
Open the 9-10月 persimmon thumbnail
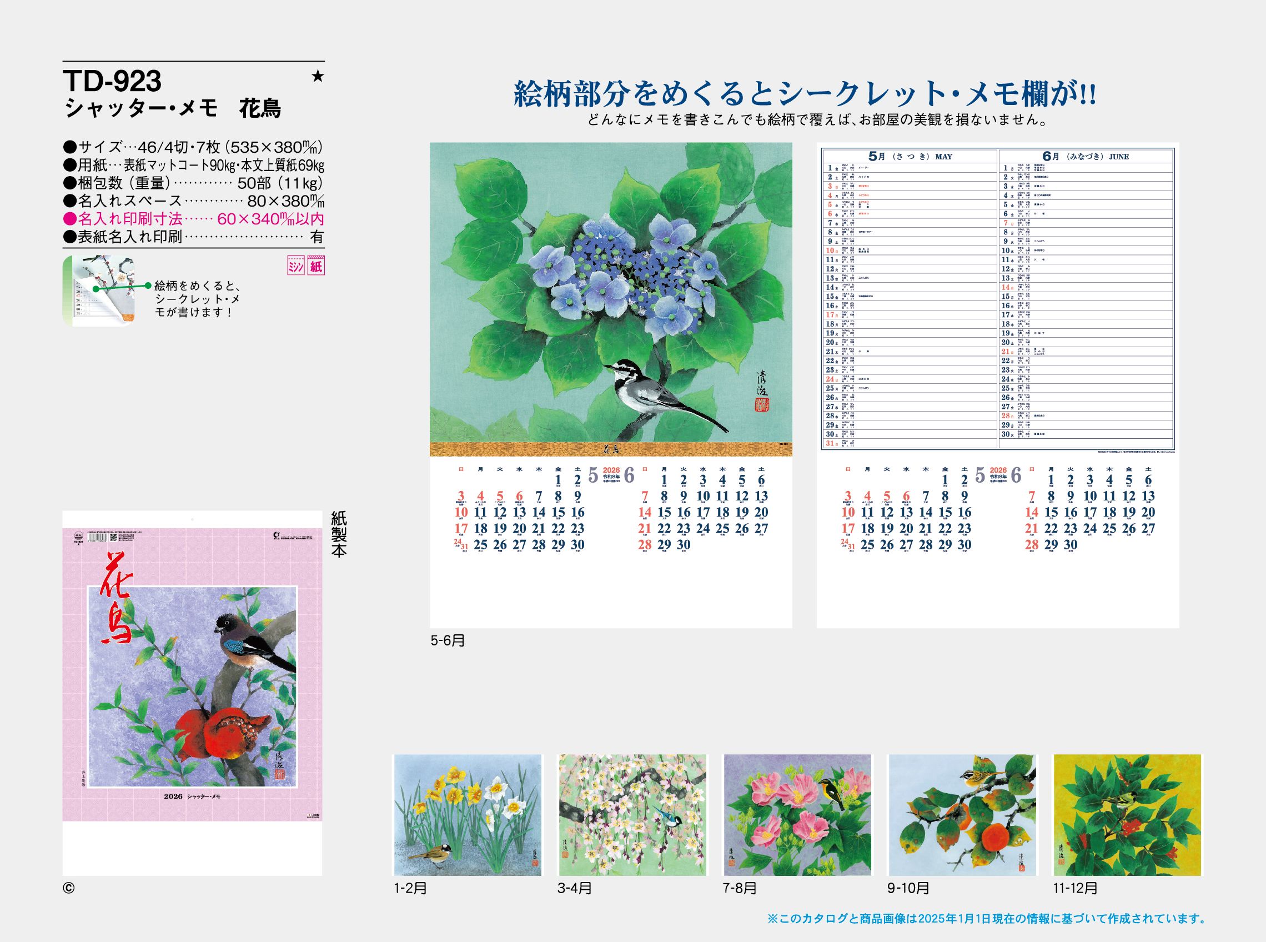(x=962, y=815)
